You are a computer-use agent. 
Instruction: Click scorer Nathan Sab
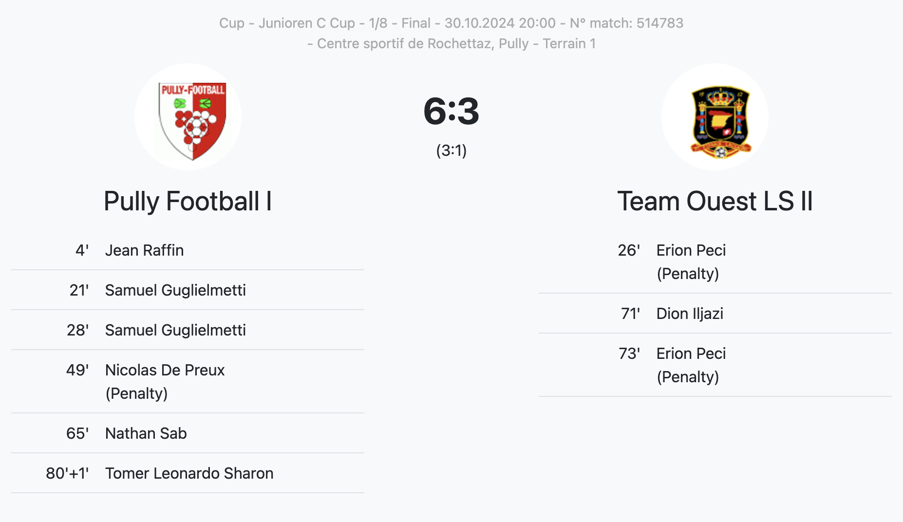point(146,433)
